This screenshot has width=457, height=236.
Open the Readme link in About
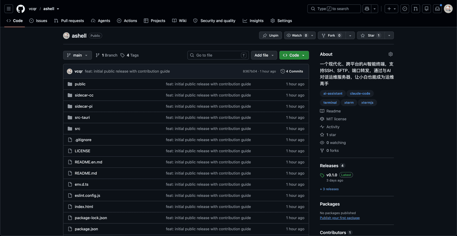(330, 111)
